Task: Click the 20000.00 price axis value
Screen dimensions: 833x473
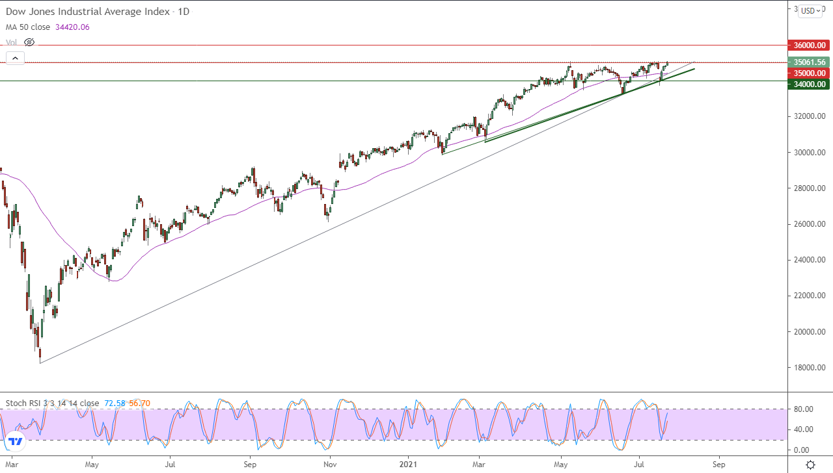Action: (809, 332)
